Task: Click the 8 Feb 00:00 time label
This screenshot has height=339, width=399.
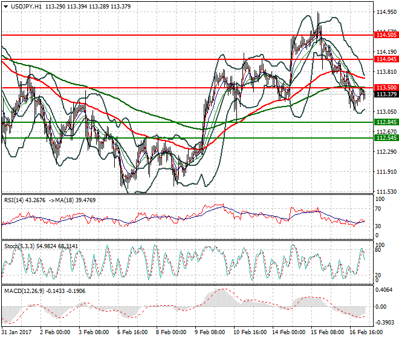Action: pos(171,332)
